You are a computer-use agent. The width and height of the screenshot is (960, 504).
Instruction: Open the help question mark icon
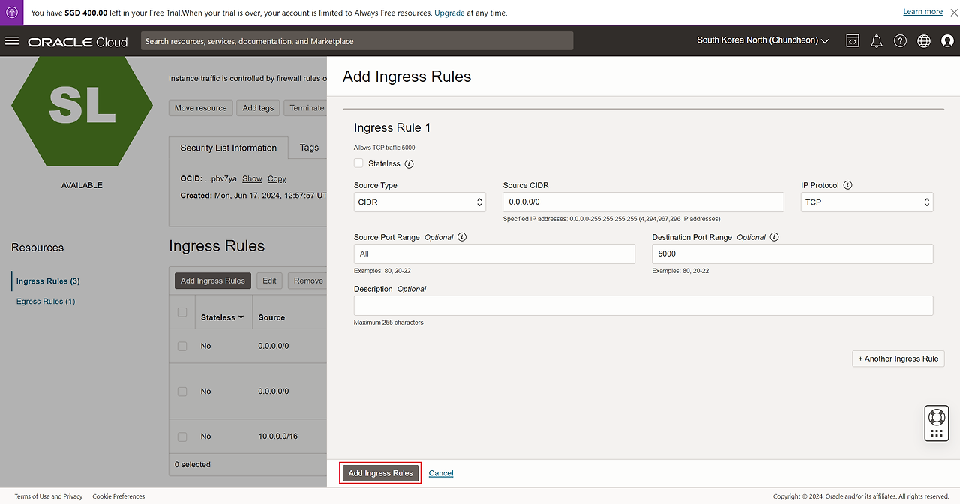click(900, 41)
